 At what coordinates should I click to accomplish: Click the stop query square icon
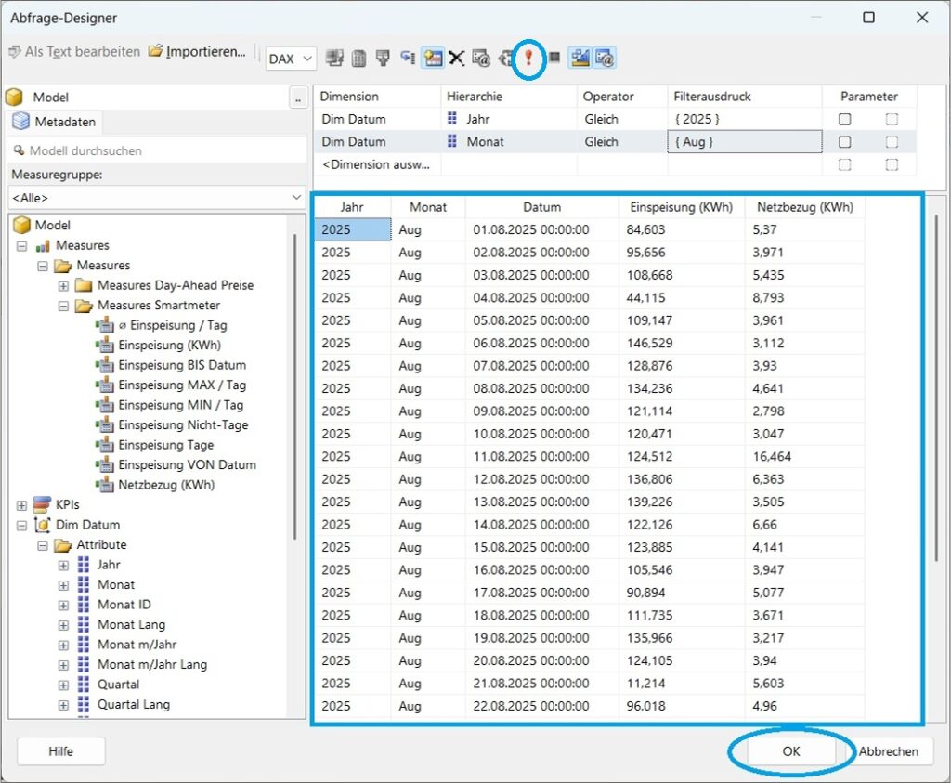[554, 58]
